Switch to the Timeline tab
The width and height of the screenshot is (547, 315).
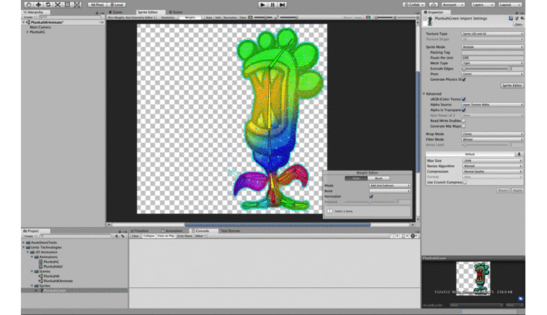[x=140, y=231]
